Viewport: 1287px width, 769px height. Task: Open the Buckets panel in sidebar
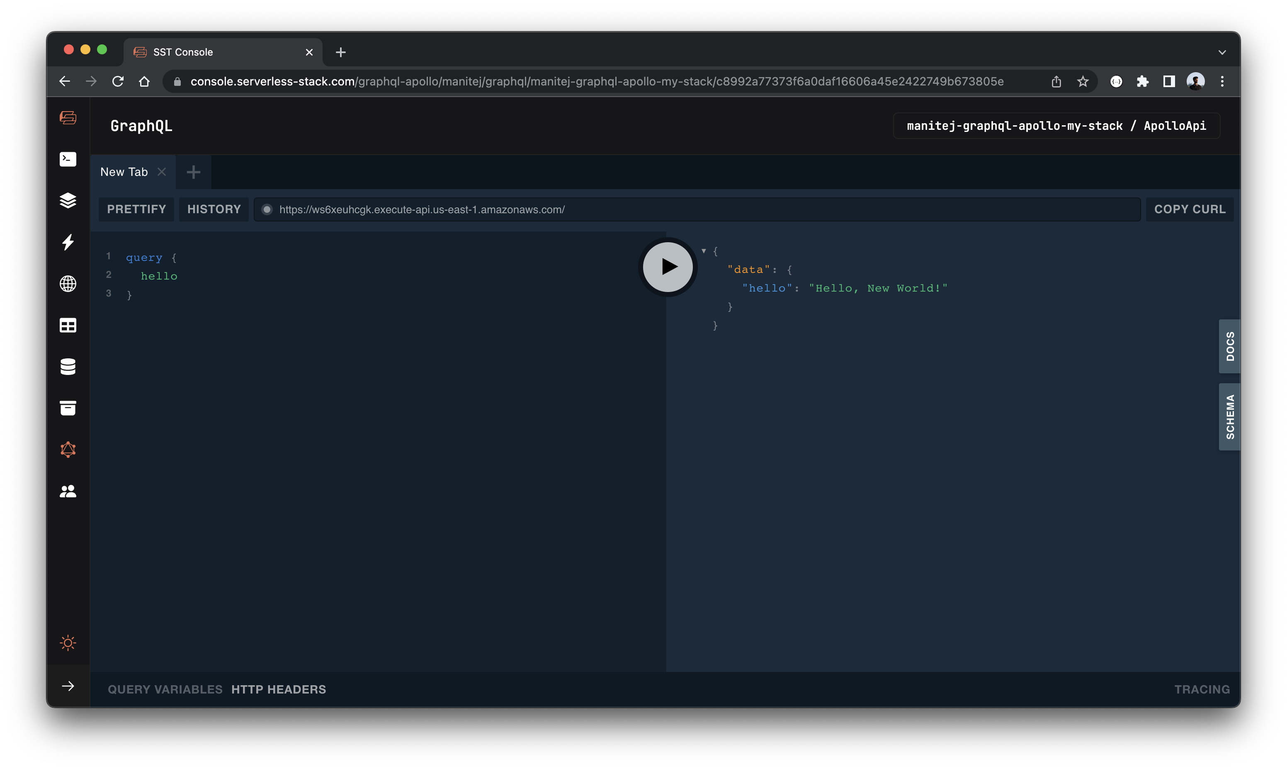coord(67,408)
